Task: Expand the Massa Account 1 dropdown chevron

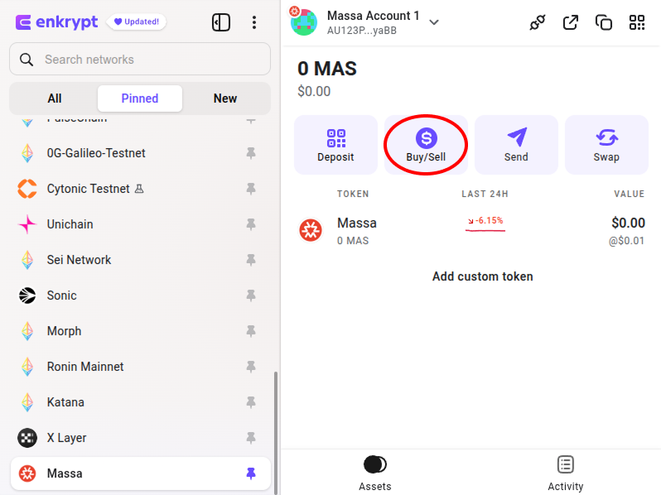Action: click(x=434, y=22)
